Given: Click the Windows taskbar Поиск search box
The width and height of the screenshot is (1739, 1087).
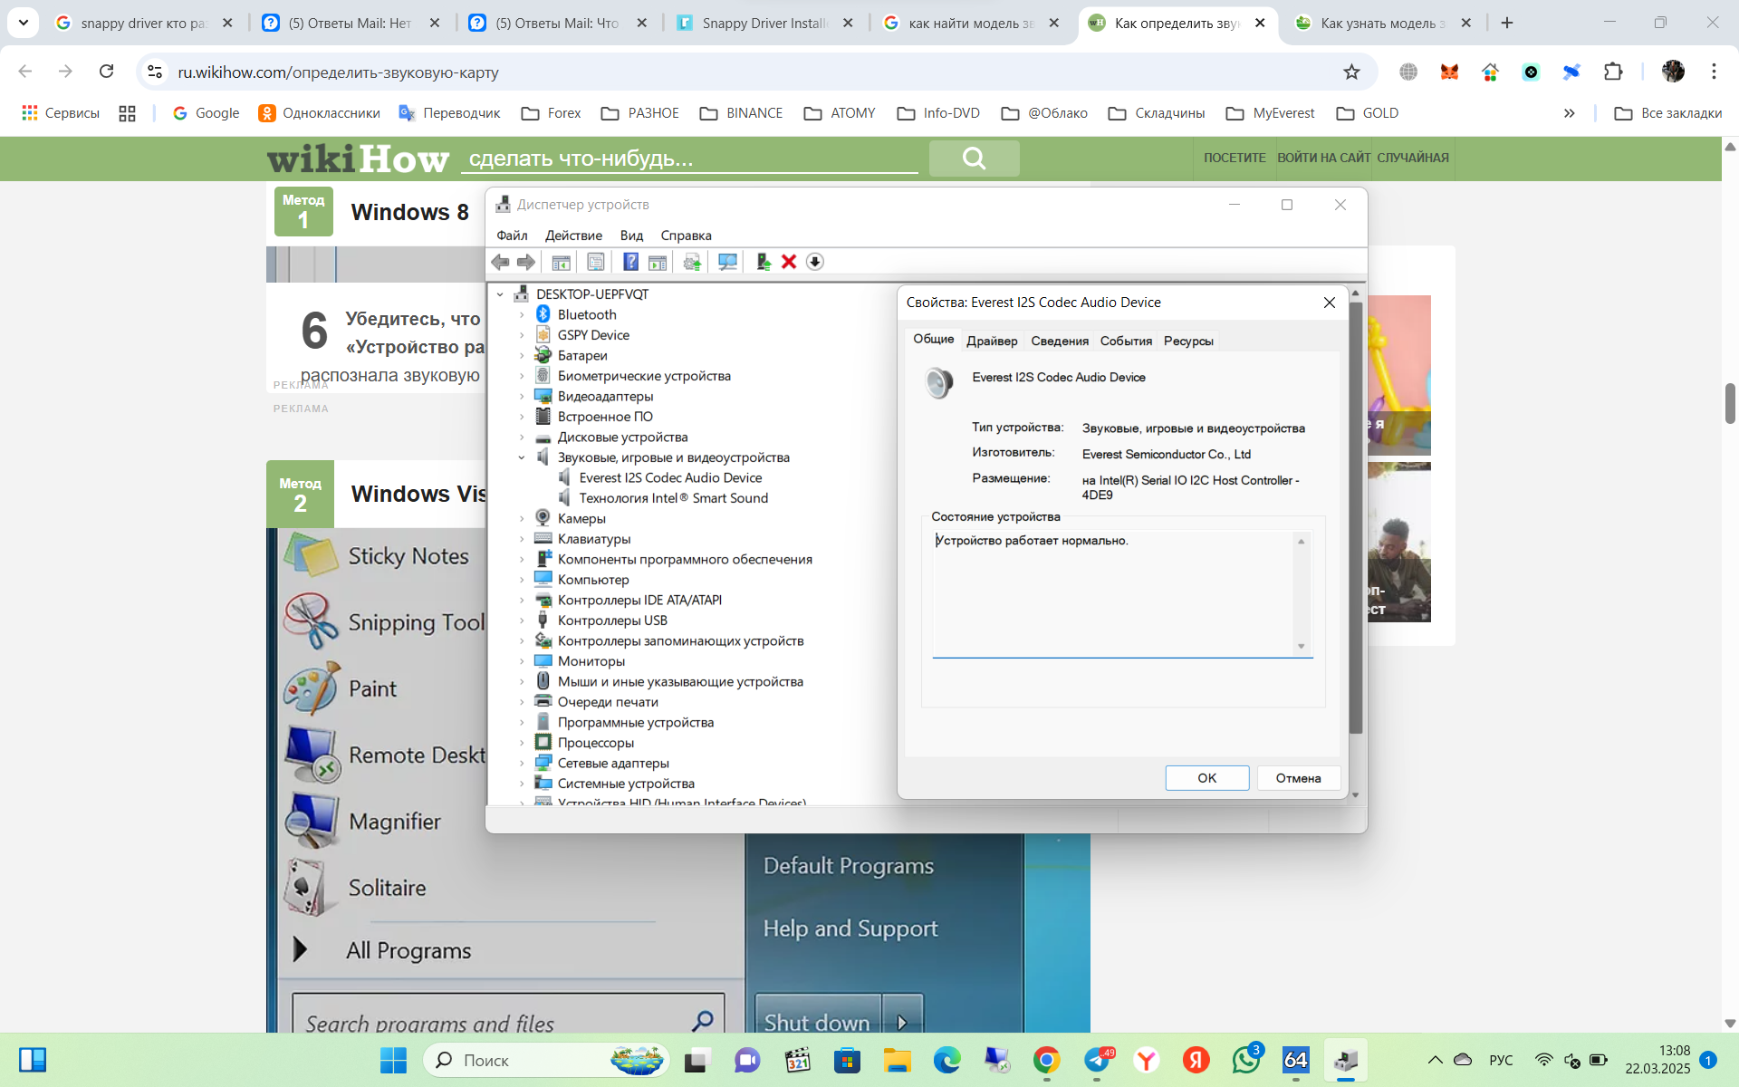Looking at the screenshot, I should tap(546, 1060).
